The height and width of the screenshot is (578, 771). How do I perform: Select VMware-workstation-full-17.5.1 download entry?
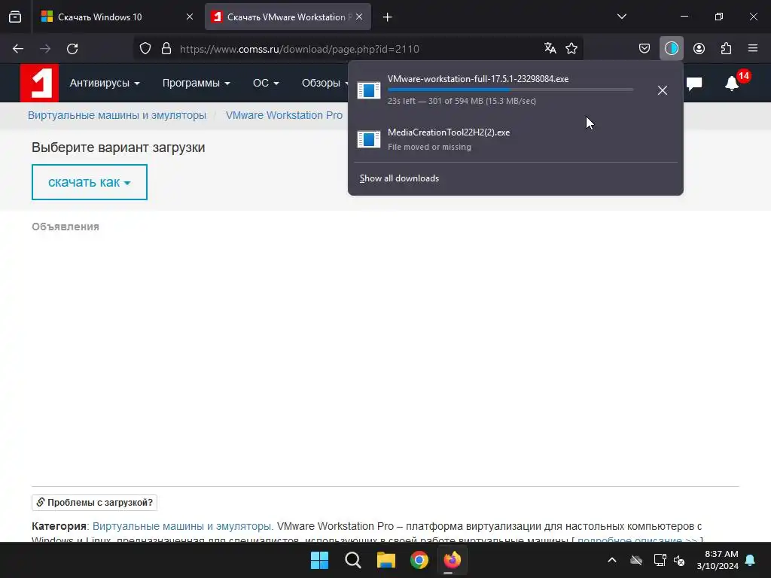(515, 90)
